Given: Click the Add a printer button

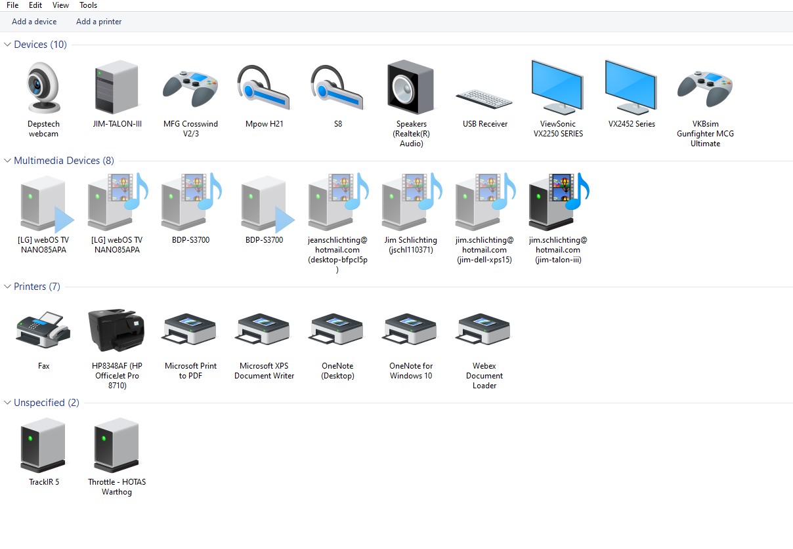Looking at the screenshot, I should 99,22.
